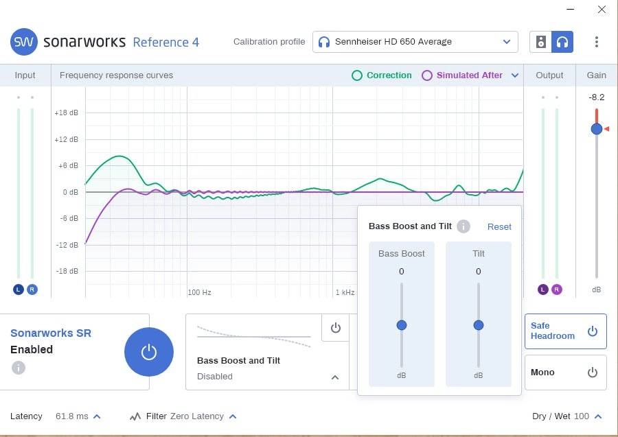Click the Gain column header
Viewport: 618px width, 437px height.
pyautogui.click(x=596, y=75)
